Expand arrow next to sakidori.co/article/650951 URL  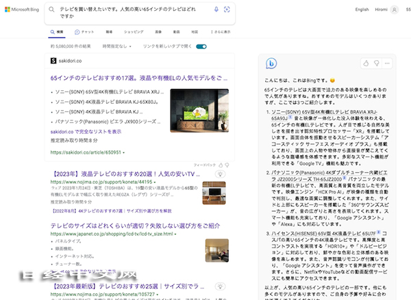pos(124,152)
